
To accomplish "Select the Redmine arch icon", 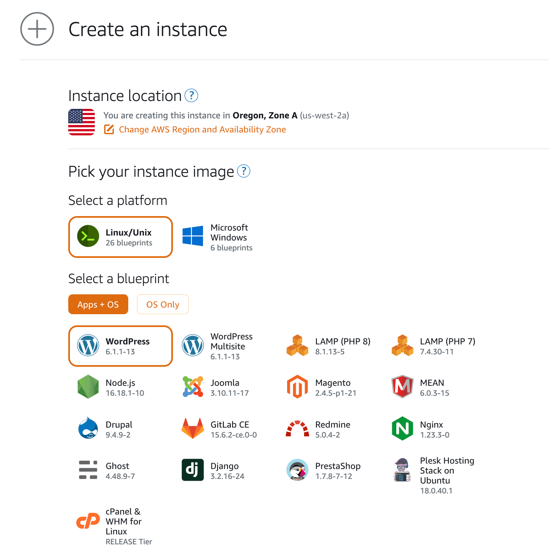I will (297, 429).
